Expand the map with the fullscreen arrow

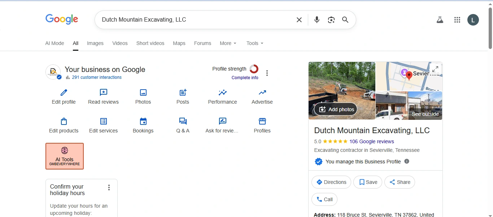pyautogui.click(x=435, y=68)
